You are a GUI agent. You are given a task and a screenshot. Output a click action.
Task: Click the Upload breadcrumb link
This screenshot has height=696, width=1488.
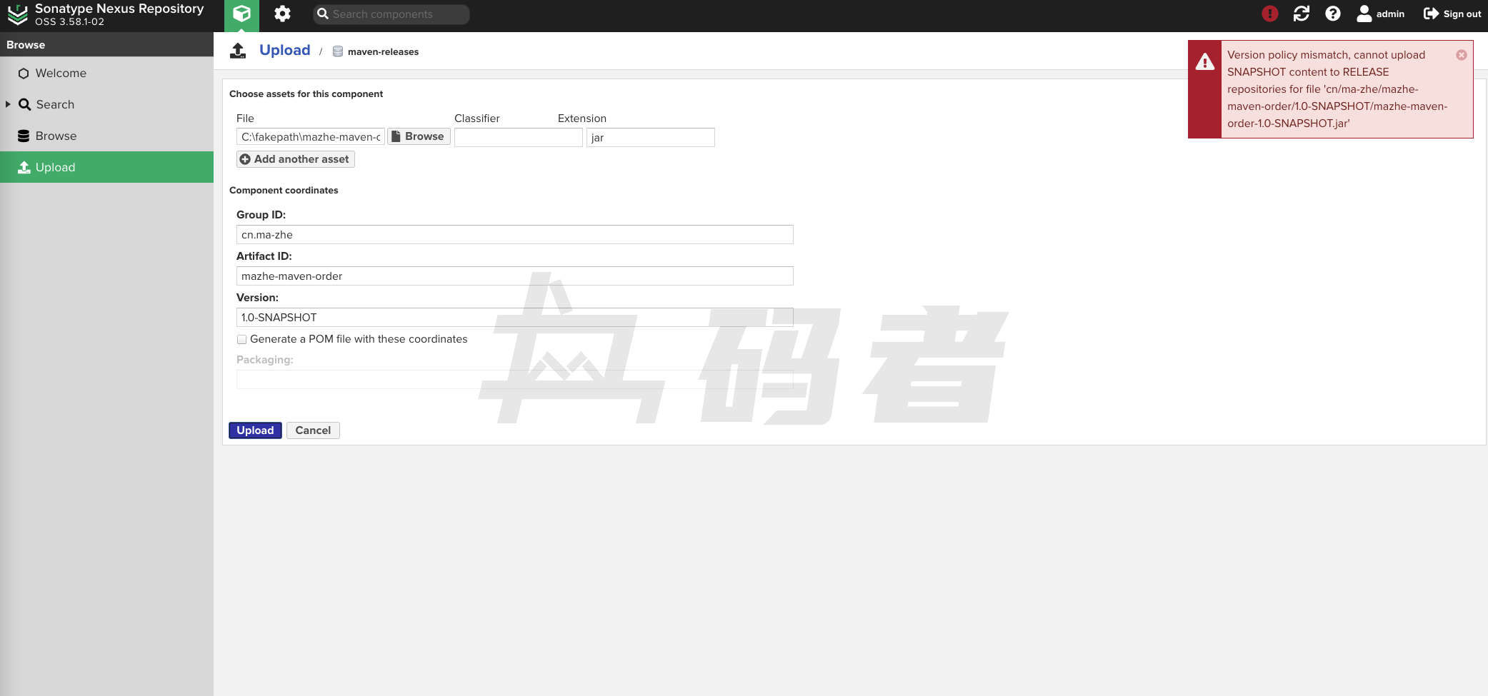click(x=284, y=51)
